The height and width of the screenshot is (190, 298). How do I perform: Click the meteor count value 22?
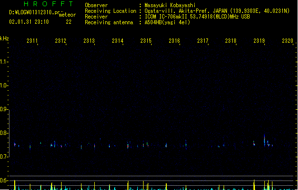point(69,22)
